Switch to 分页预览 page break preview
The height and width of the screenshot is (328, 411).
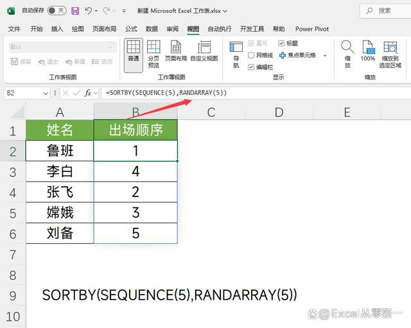(x=153, y=55)
